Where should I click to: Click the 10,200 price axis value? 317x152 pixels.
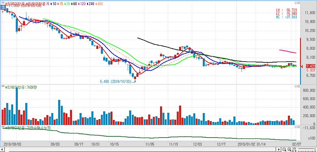tap(310, 31)
